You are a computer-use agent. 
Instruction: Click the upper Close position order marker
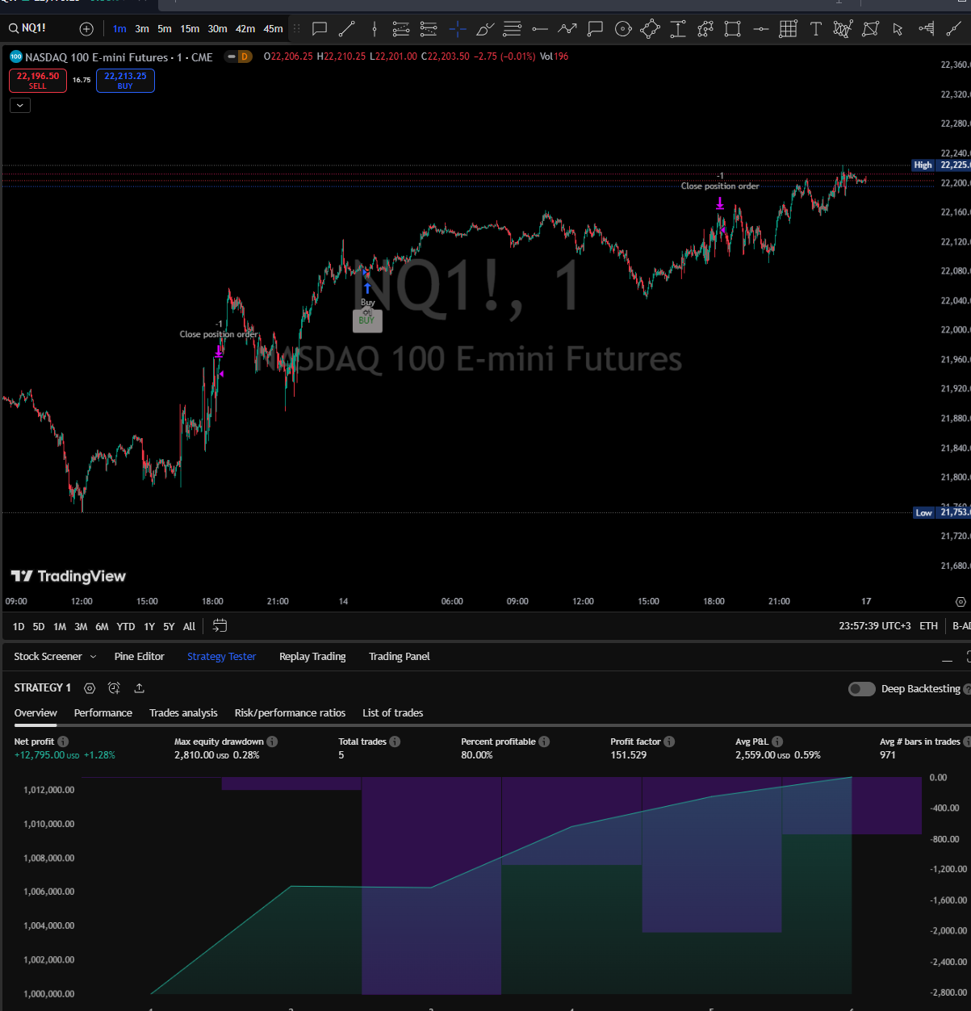coord(720,186)
